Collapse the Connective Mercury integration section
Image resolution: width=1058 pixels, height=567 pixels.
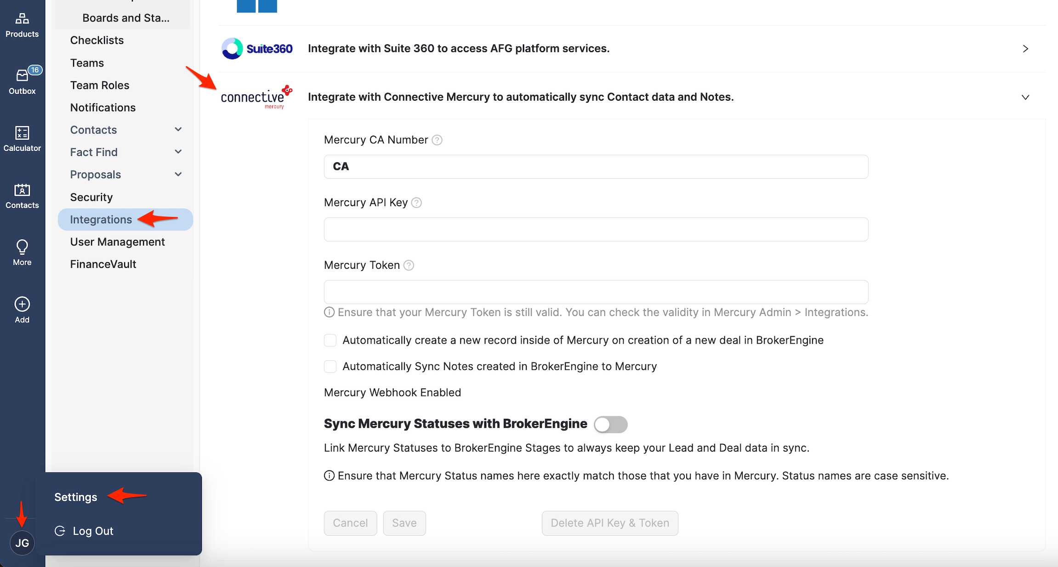(1025, 97)
